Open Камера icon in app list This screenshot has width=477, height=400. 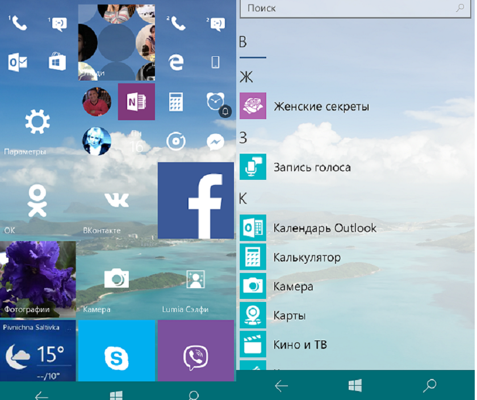253,286
